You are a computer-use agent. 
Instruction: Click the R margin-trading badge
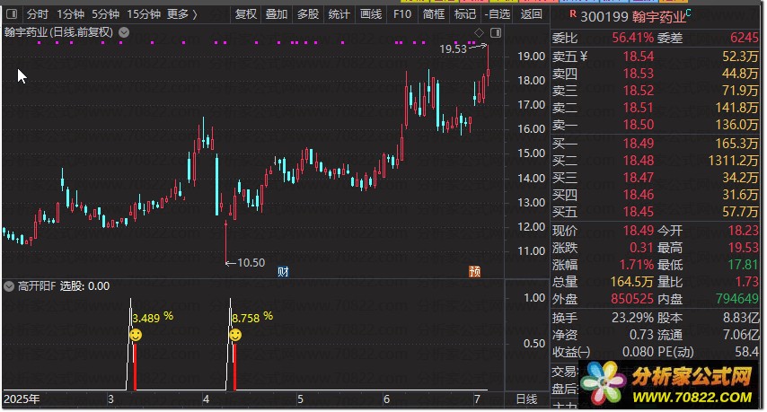tap(573, 13)
